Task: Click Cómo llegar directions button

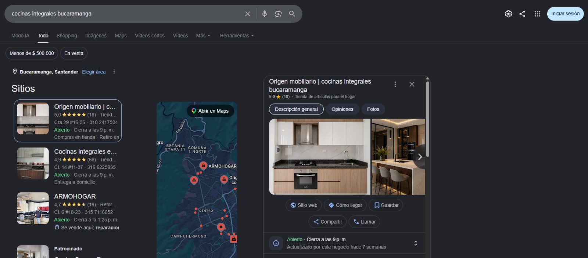Action: click(x=345, y=205)
